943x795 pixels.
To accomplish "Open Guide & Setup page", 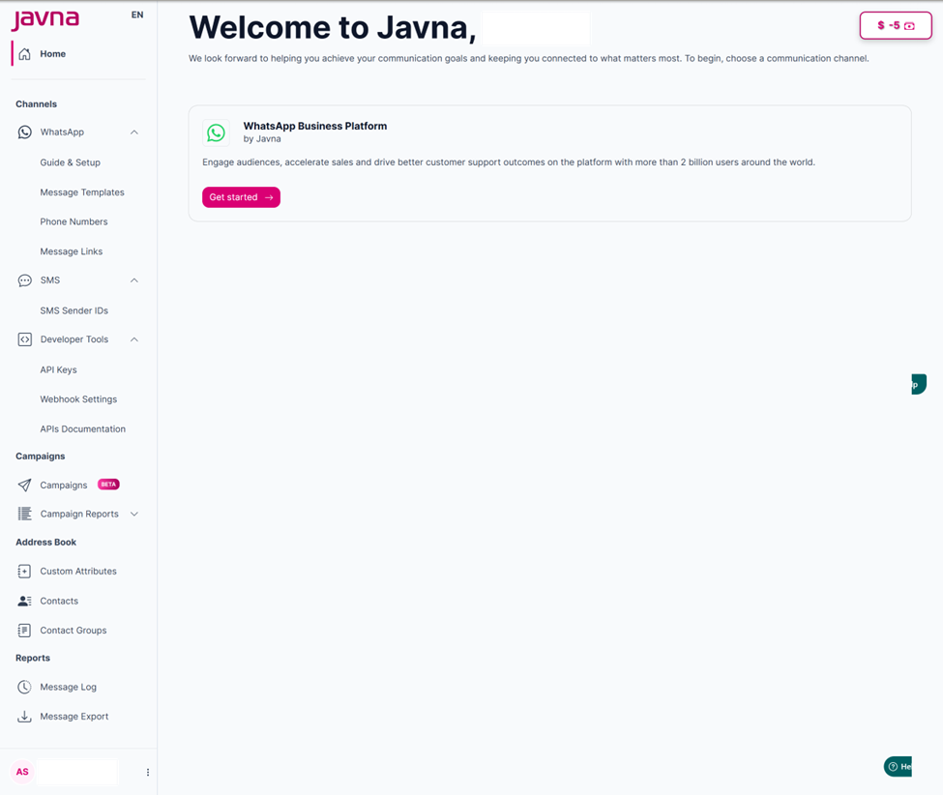I will (x=71, y=162).
